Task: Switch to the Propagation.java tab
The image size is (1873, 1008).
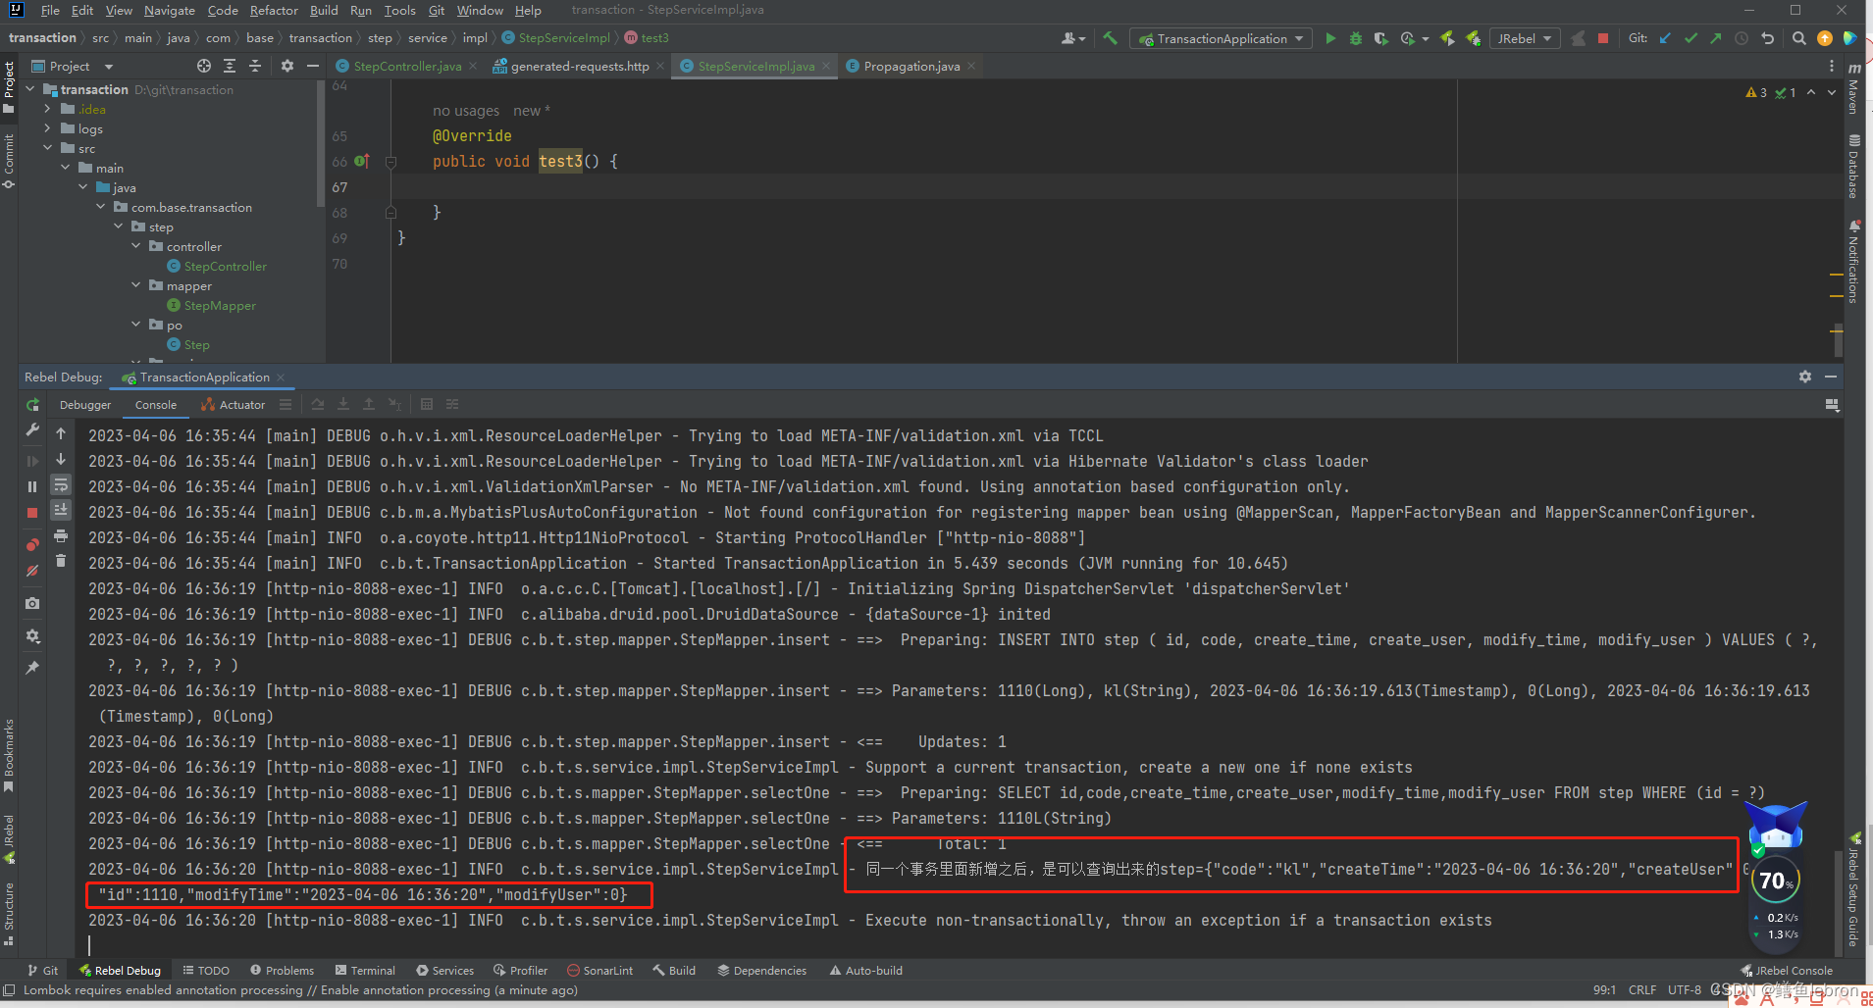Action: pos(910,66)
